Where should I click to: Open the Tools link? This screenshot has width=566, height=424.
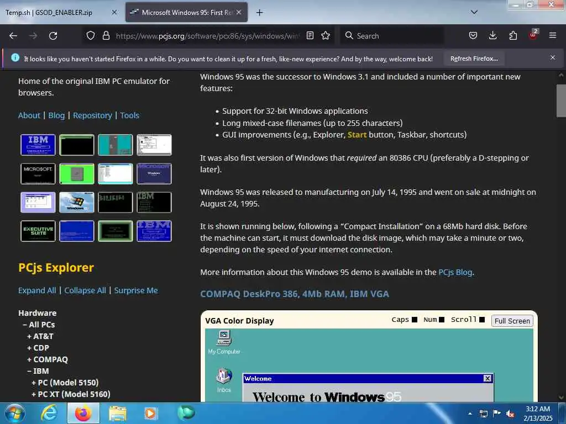129,115
